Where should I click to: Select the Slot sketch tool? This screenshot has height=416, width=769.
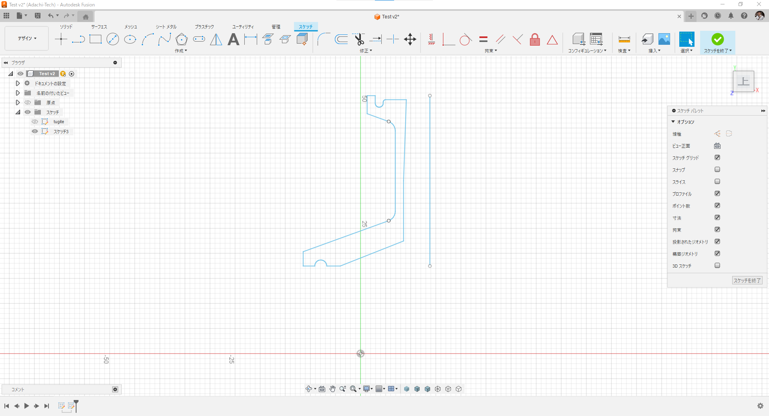click(199, 39)
